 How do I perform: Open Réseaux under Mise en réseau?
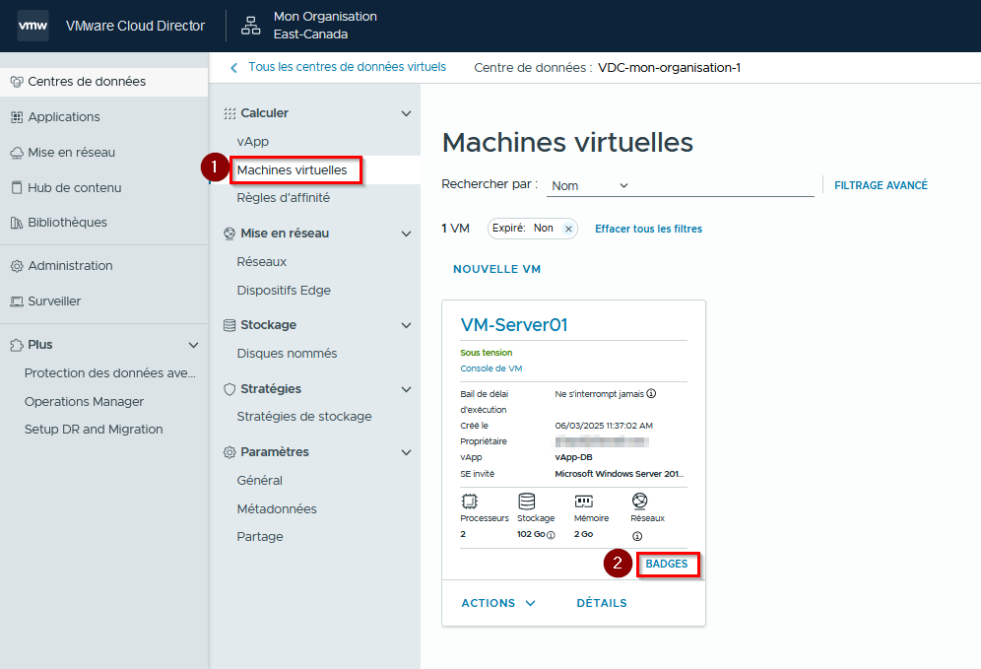pyautogui.click(x=262, y=262)
